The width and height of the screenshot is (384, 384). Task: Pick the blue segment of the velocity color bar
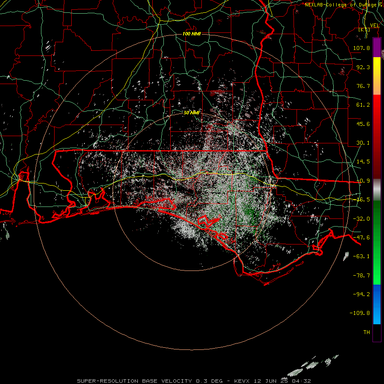(x=377, y=304)
